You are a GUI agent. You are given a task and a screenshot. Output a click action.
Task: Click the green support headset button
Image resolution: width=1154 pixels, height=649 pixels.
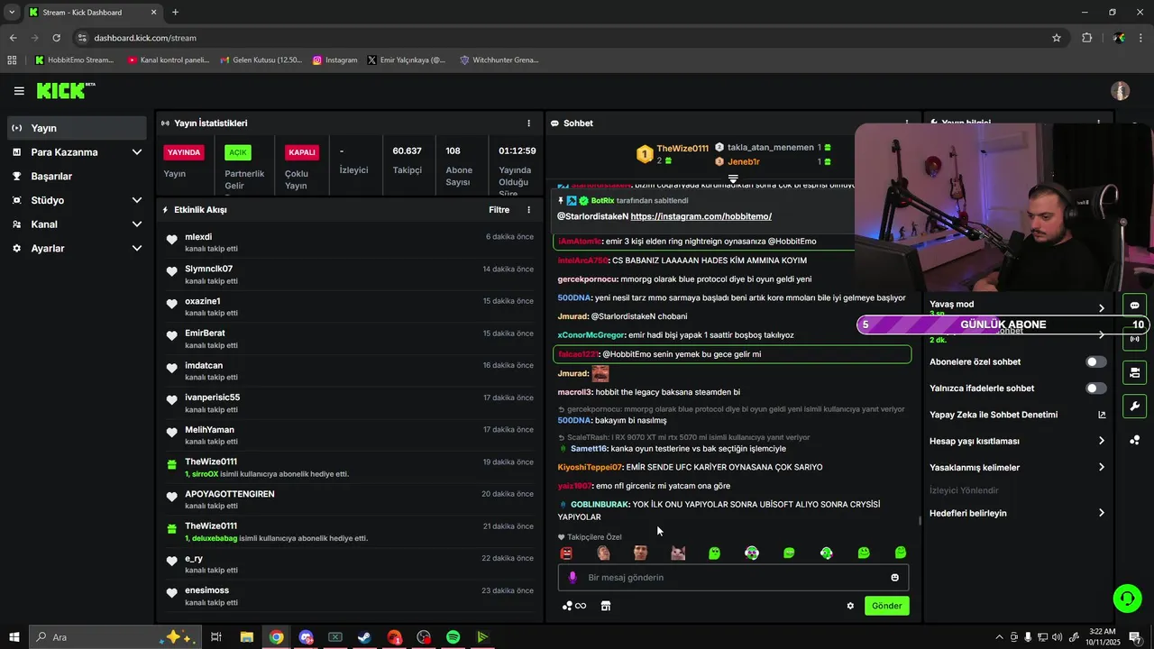click(1126, 598)
